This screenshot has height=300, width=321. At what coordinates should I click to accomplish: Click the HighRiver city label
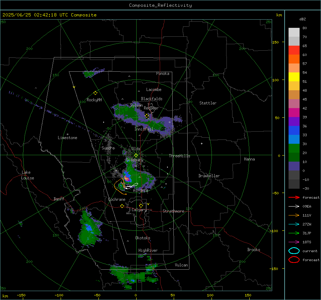[148, 250]
